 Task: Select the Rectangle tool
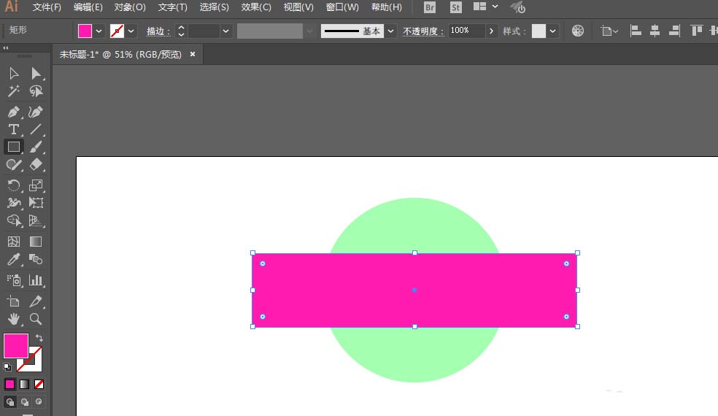tap(14, 147)
